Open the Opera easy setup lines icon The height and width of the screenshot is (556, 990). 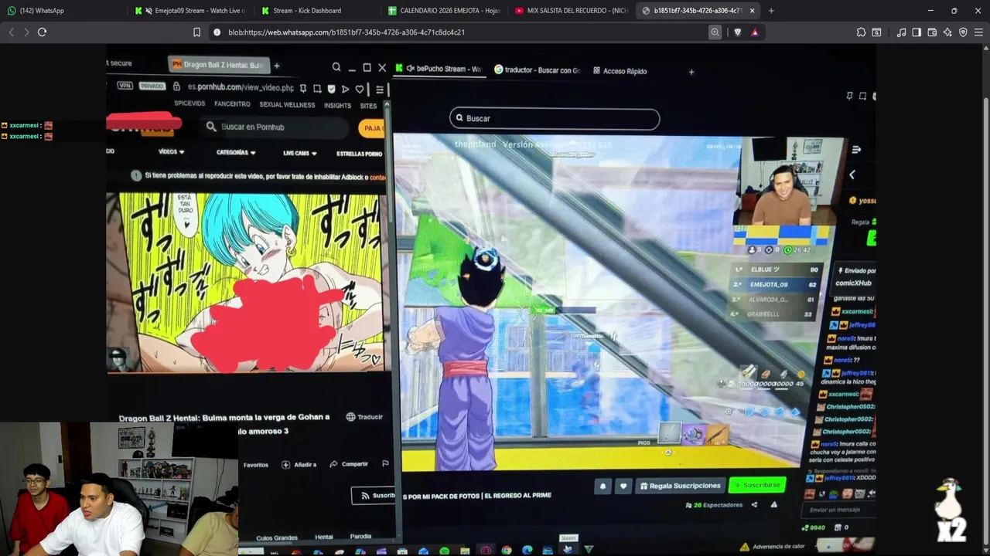point(380,90)
